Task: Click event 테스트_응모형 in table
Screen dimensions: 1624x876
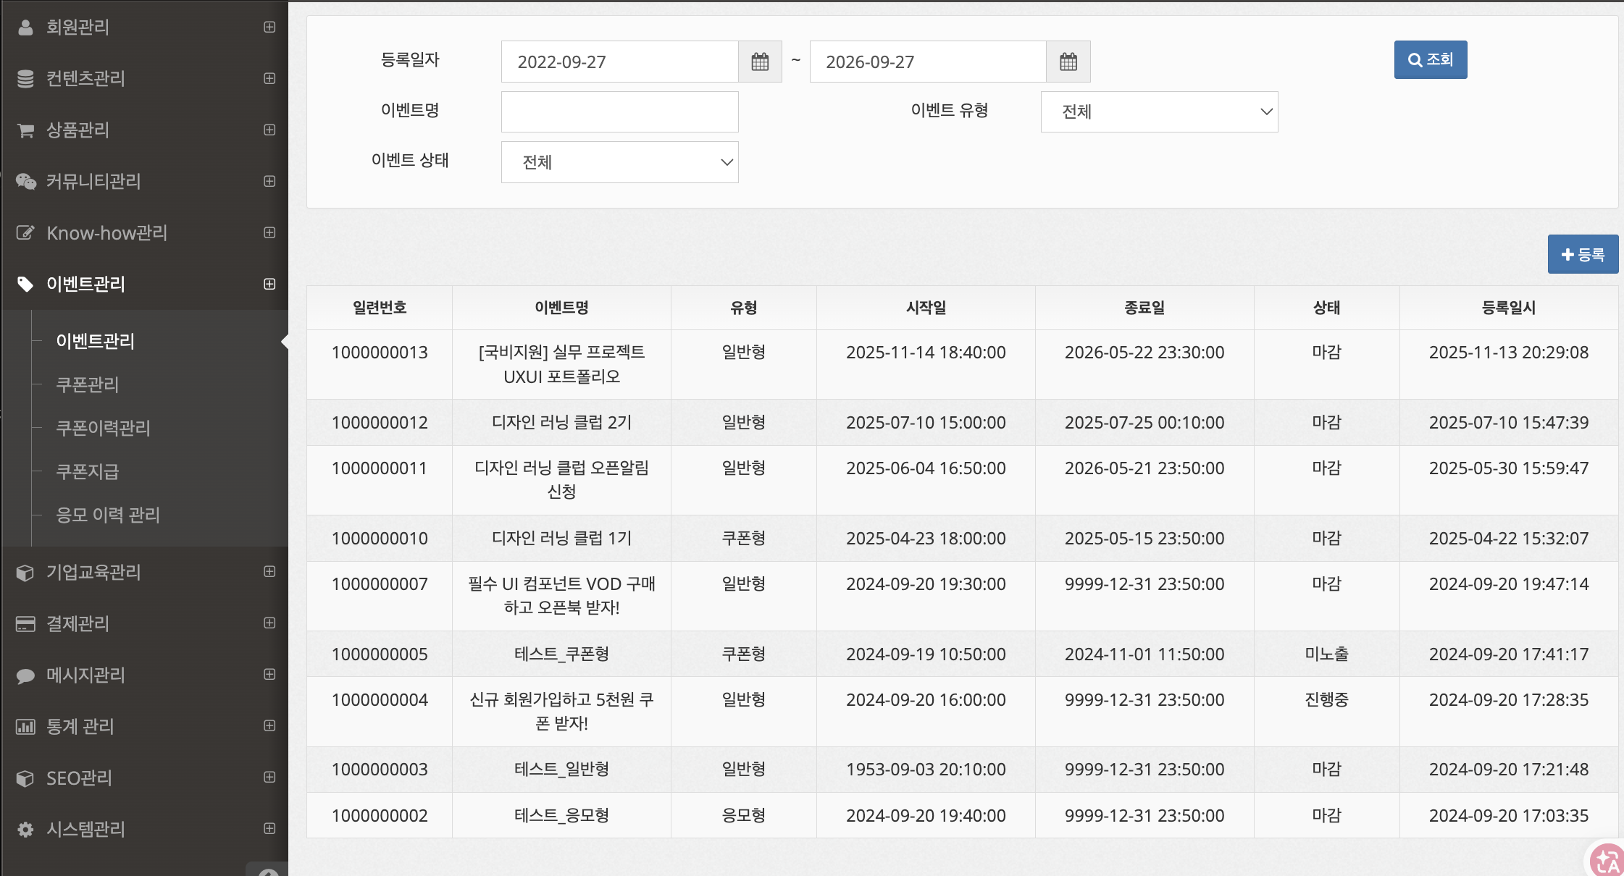Action: click(561, 815)
